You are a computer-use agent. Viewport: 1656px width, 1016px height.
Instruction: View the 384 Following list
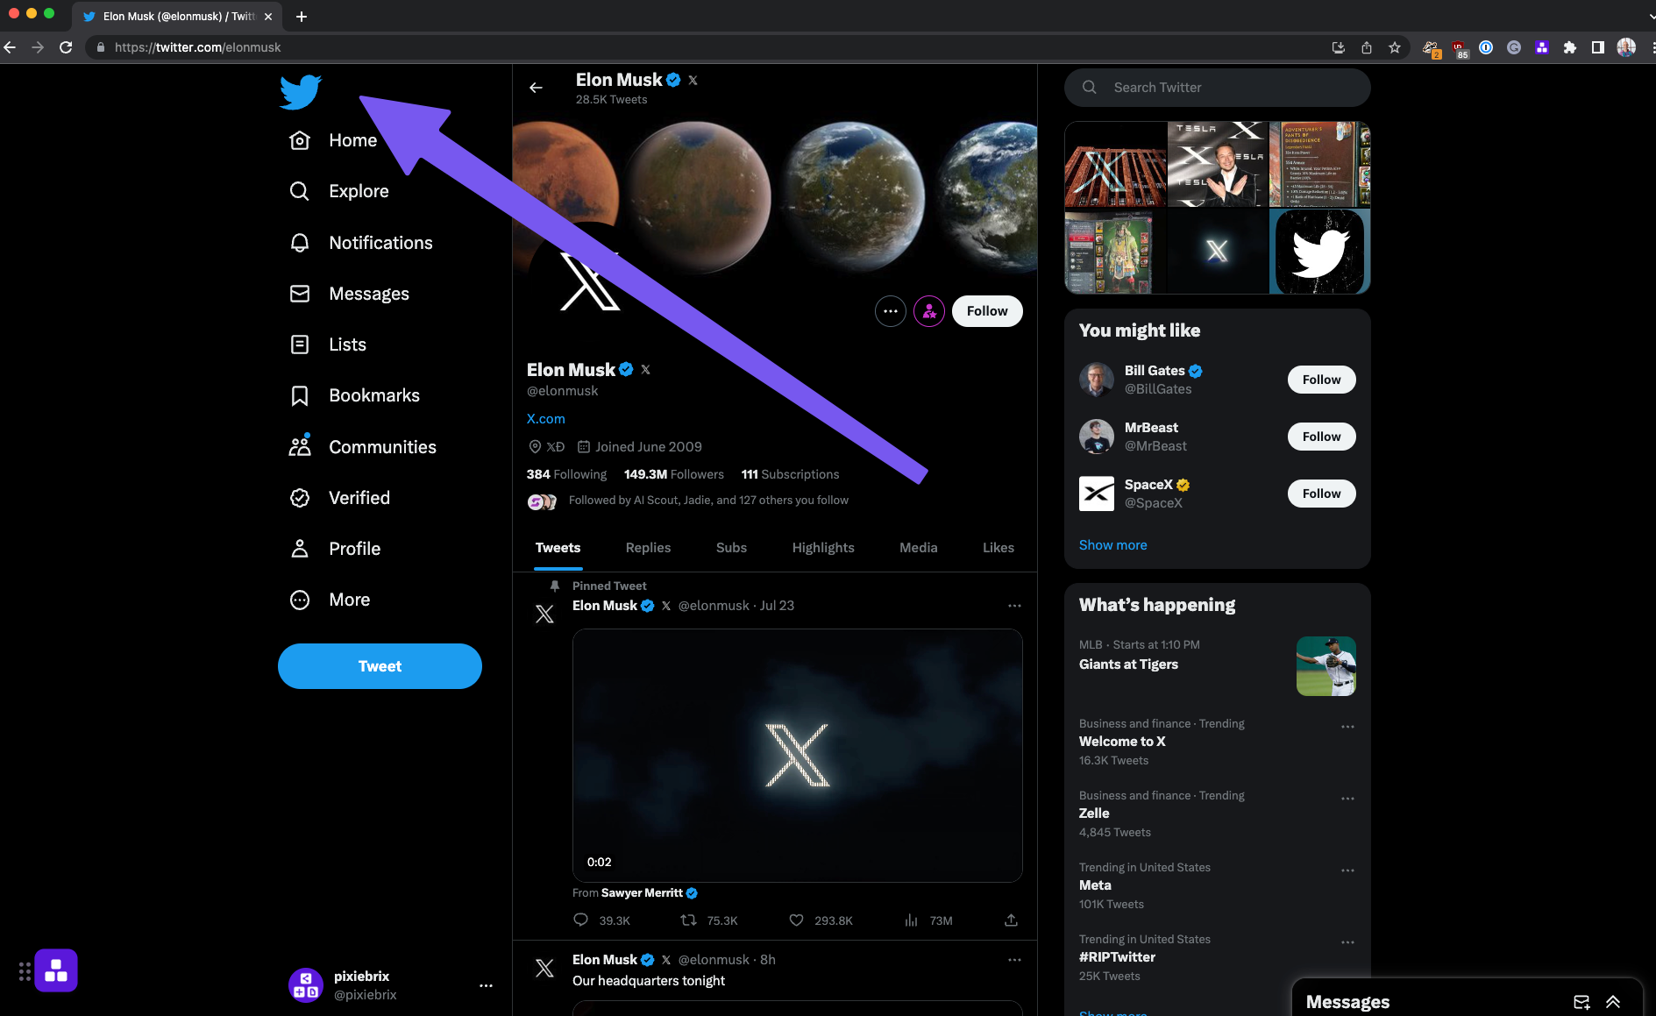pyautogui.click(x=566, y=474)
